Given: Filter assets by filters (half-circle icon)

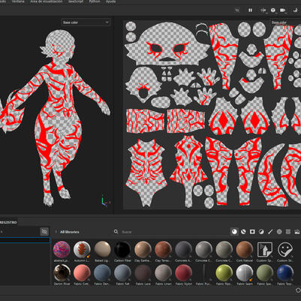Looking at the screenshot, I should [x=261, y=232].
